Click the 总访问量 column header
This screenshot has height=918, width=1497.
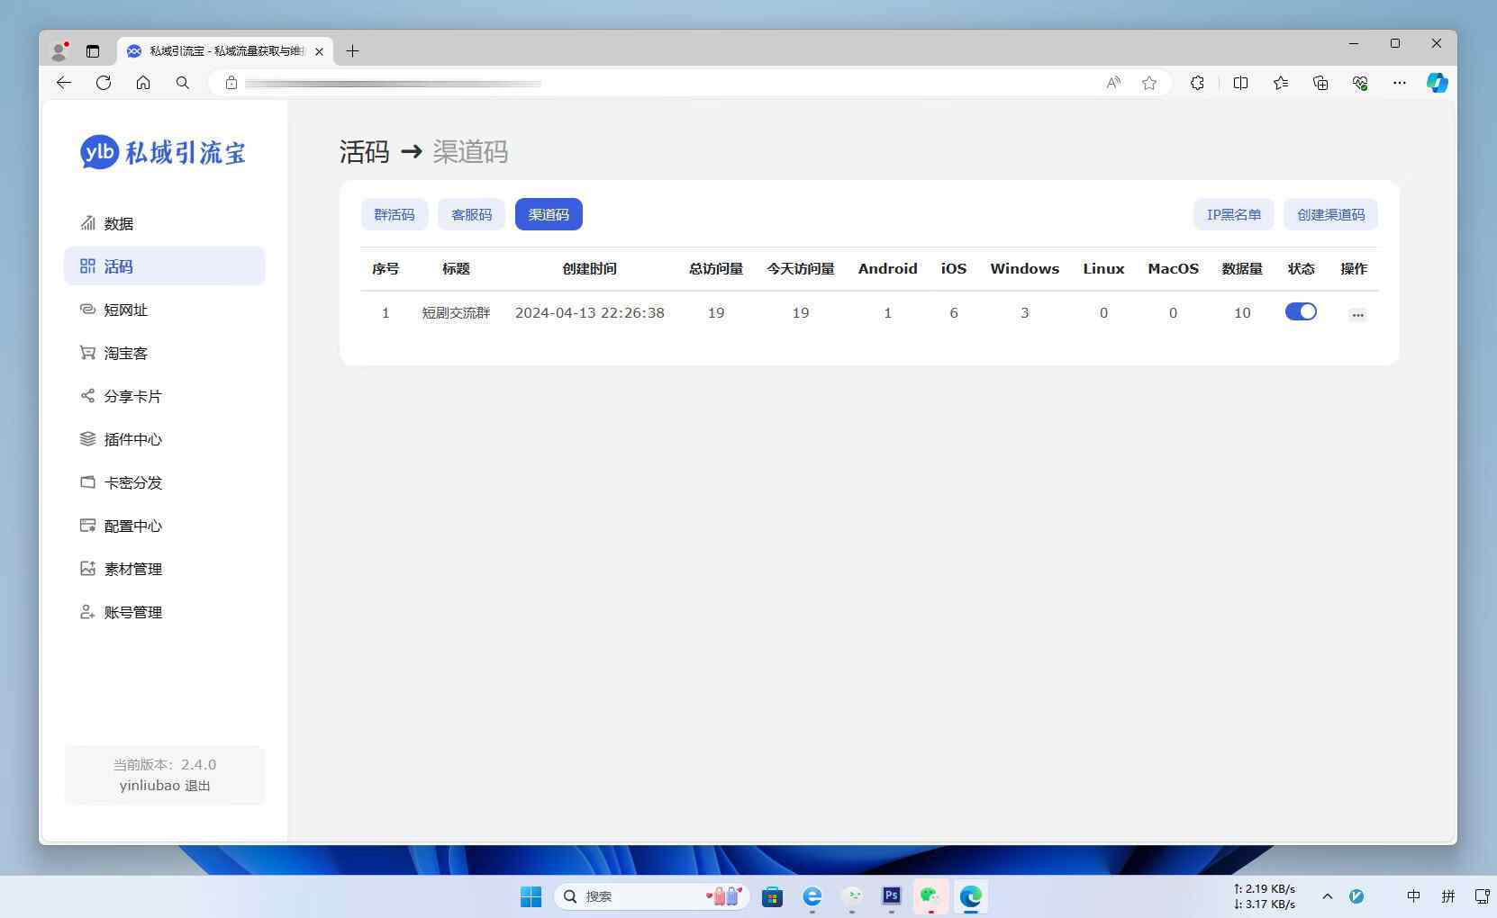tap(716, 269)
